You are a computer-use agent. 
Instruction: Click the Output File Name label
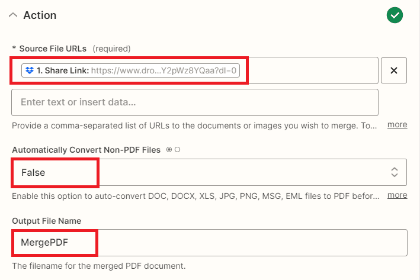[x=47, y=221]
